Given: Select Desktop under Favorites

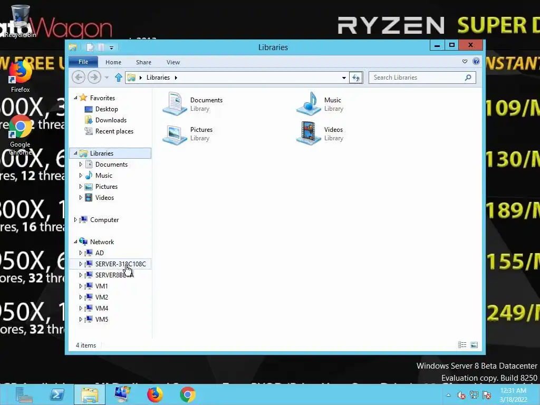Looking at the screenshot, I should (107, 109).
